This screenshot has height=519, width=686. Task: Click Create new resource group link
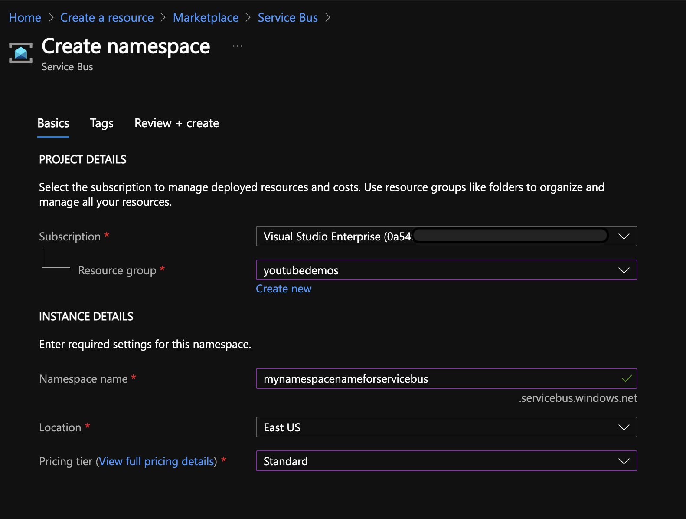coord(284,289)
